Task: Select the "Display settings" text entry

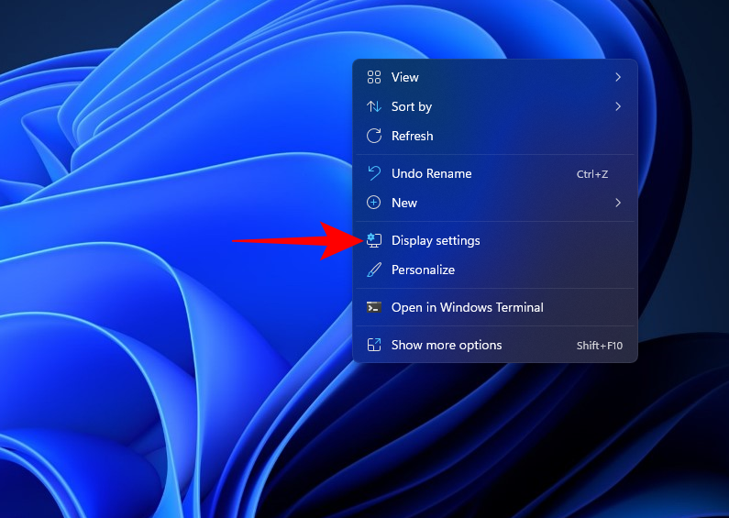Action: [x=436, y=240]
